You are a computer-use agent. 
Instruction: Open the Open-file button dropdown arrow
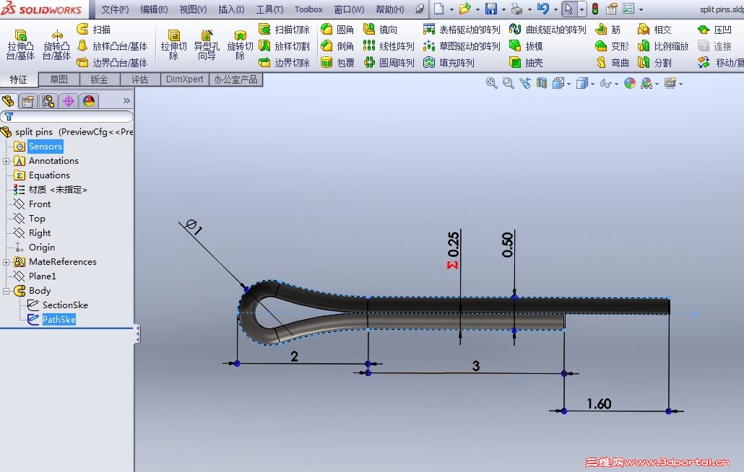477,9
